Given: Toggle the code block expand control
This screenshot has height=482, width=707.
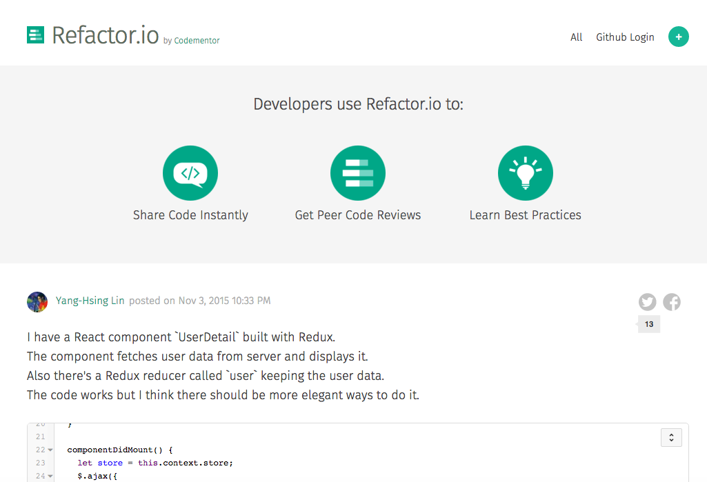Looking at the screenshot, I should (x=670, y=437).
